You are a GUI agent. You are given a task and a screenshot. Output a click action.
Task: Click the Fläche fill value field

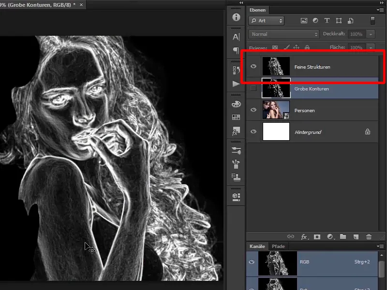357,47
